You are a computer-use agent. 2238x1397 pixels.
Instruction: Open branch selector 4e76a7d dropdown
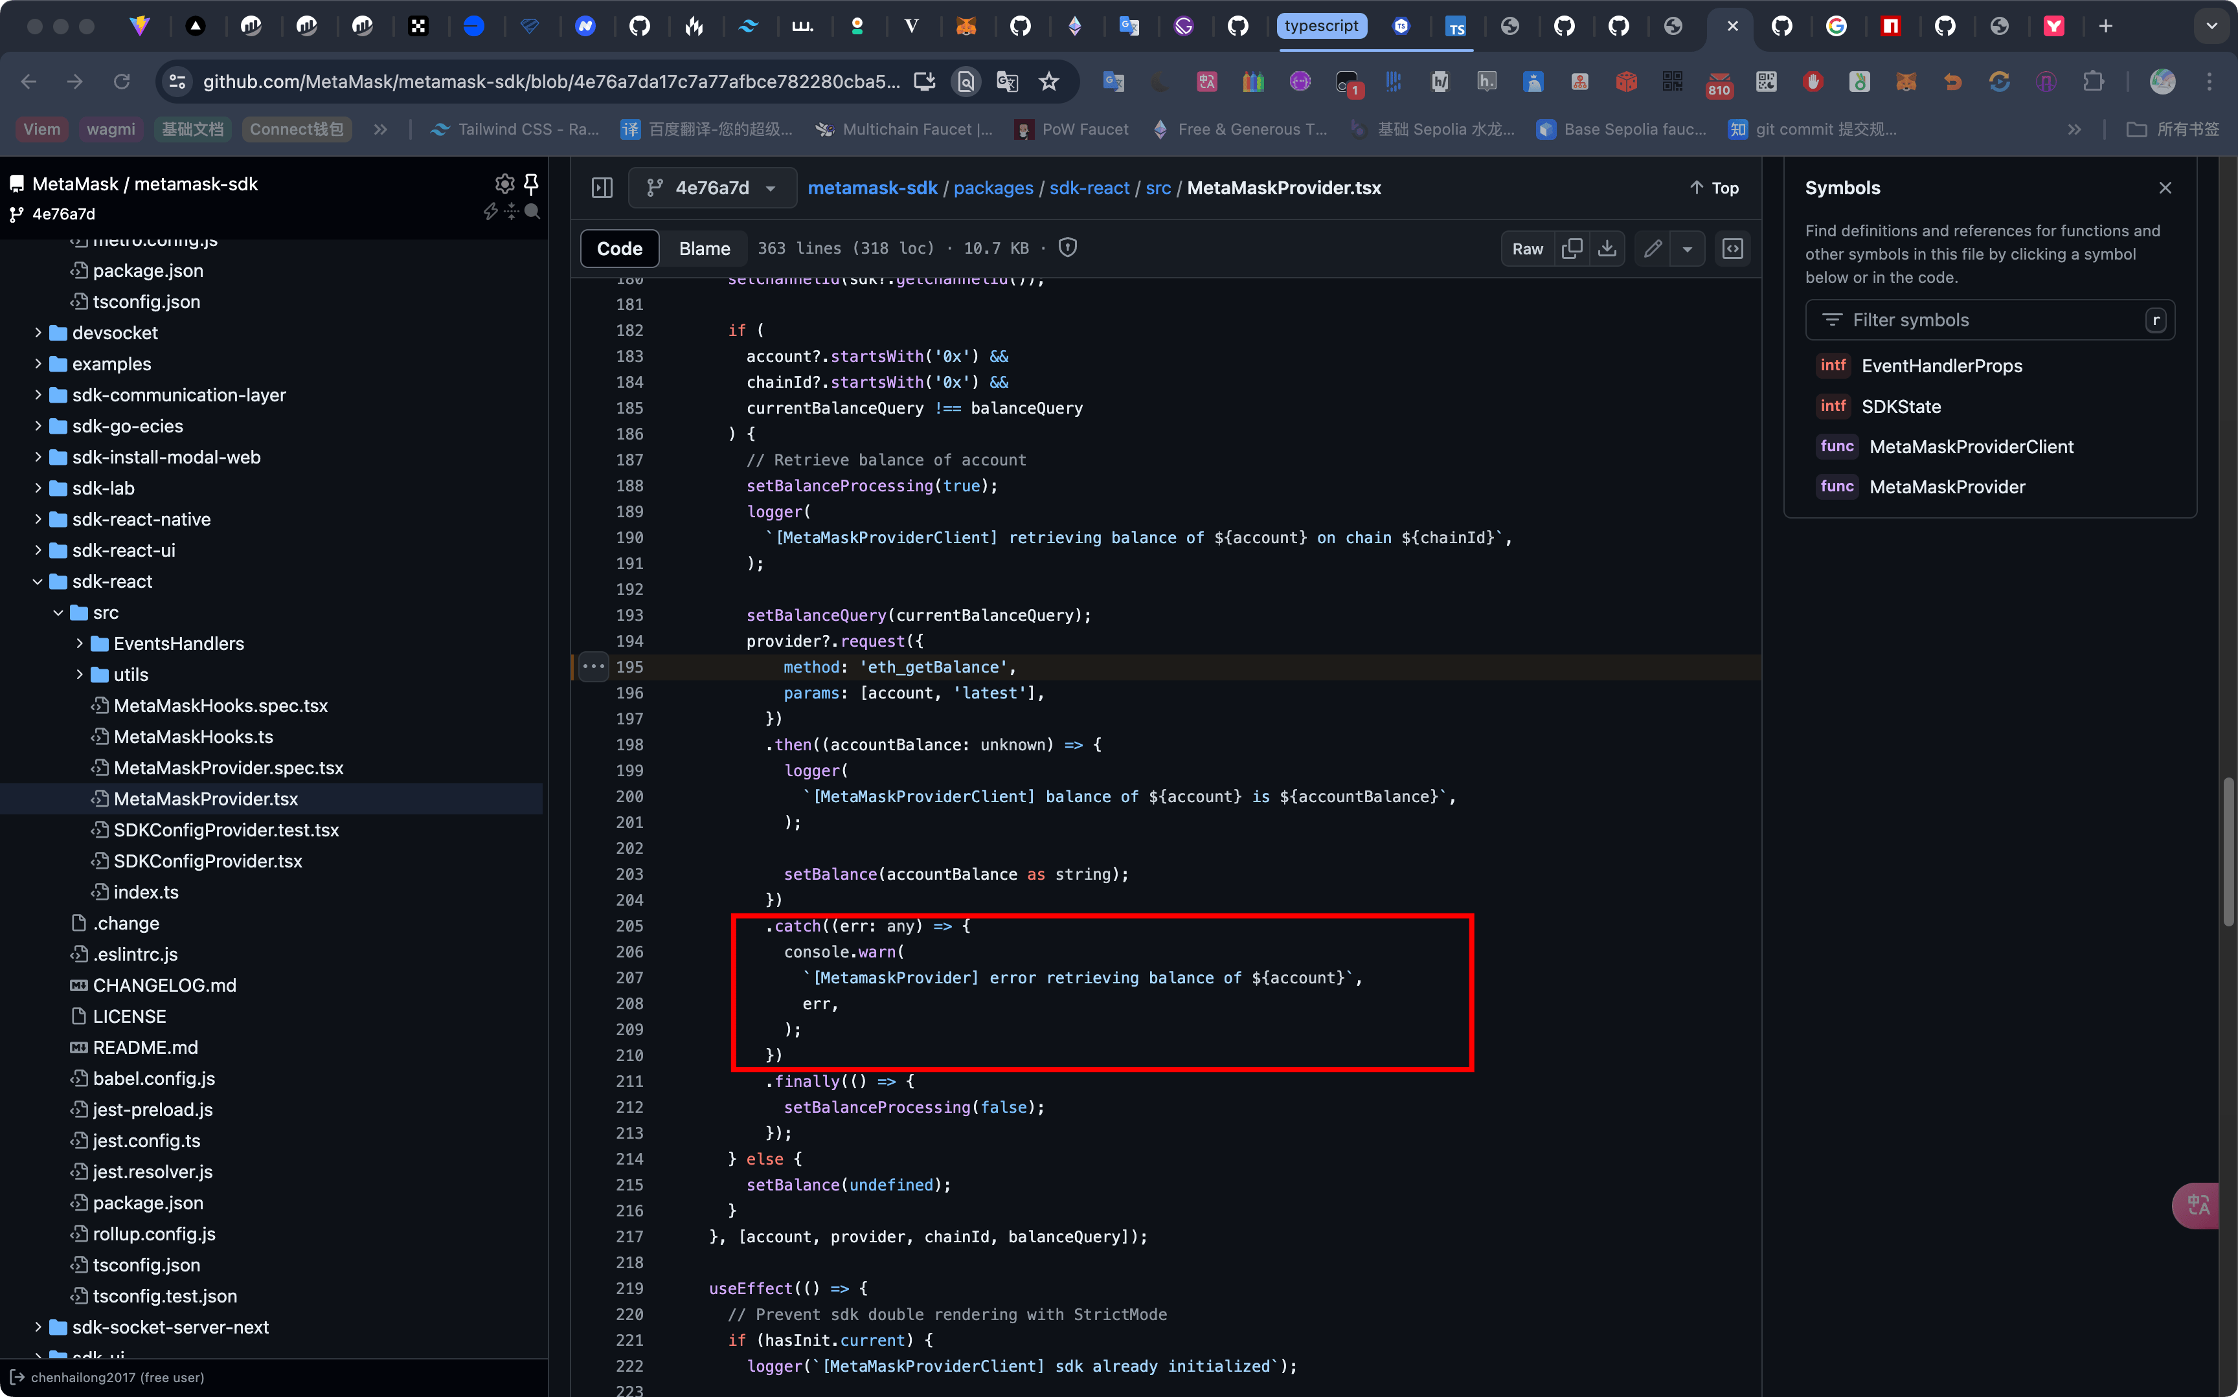pyautogui.click(x=712, y=188)
